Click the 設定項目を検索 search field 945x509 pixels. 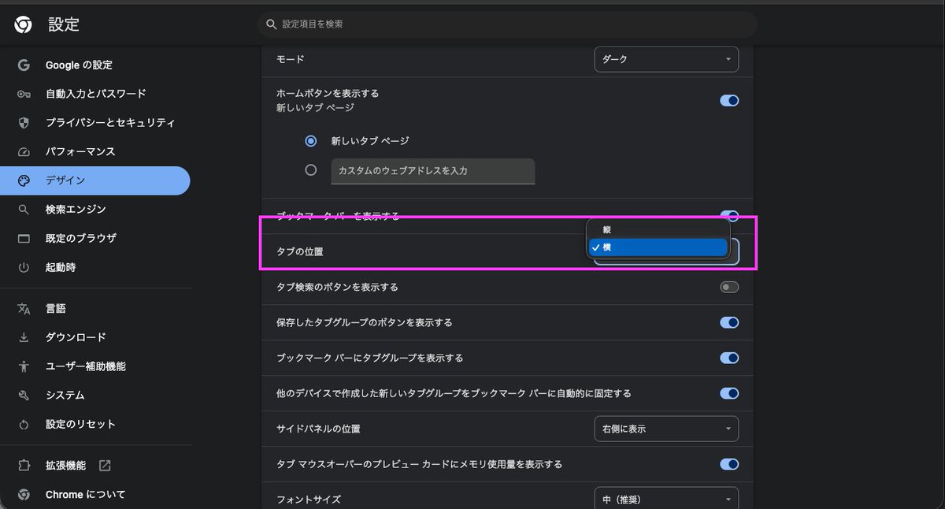point(507,24)
